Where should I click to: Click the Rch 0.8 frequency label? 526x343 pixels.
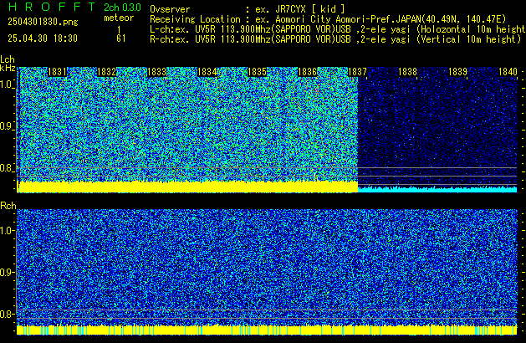coord(7,314)
